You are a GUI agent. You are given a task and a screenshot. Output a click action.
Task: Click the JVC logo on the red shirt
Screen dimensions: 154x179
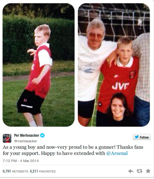pyautogui.click(x=120, y=86)
